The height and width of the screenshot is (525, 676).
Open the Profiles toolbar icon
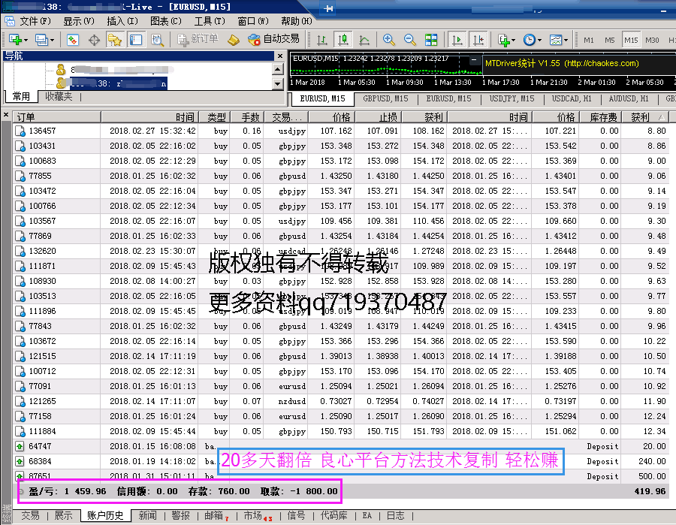tap(41, 40)
